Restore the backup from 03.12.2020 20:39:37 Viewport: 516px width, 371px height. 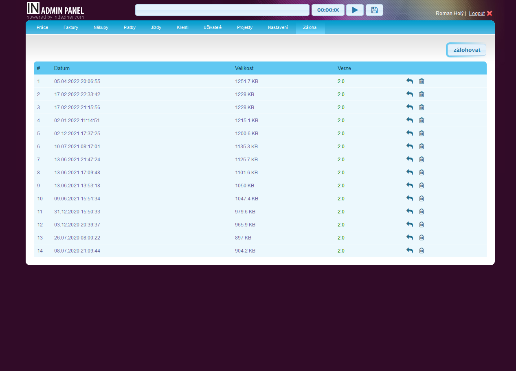click(x=410, y=224)
